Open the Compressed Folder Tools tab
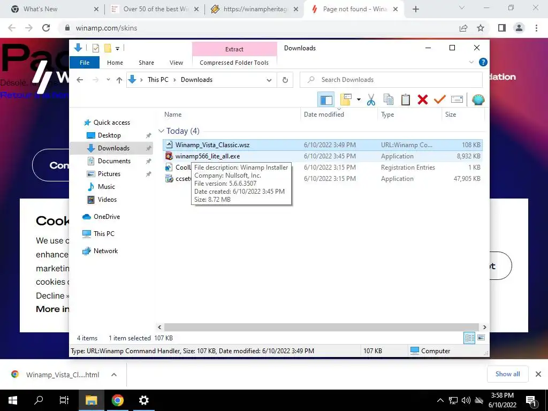Screen dimensions: 548x411 [234, 63]
